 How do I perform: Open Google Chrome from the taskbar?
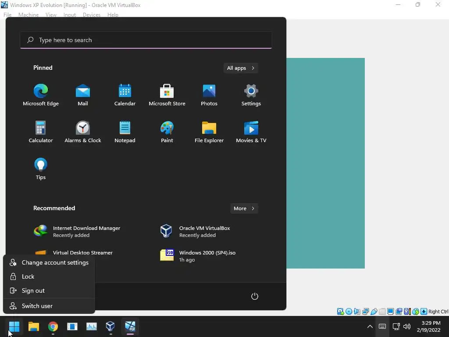[x=53, y=326]
